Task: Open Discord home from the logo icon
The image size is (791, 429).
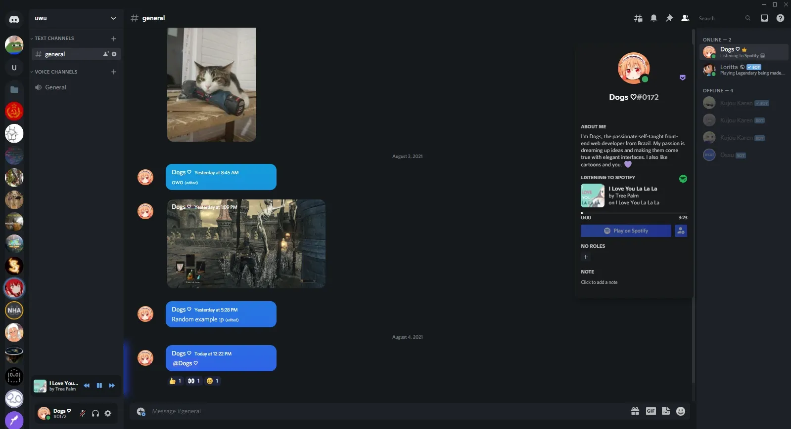Action: pos(14,19)
